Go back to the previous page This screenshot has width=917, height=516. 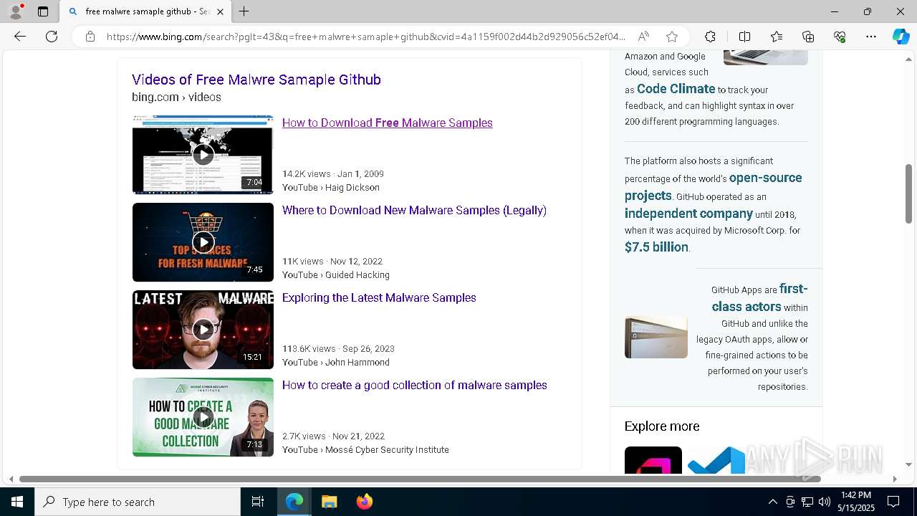pos(20,37)
